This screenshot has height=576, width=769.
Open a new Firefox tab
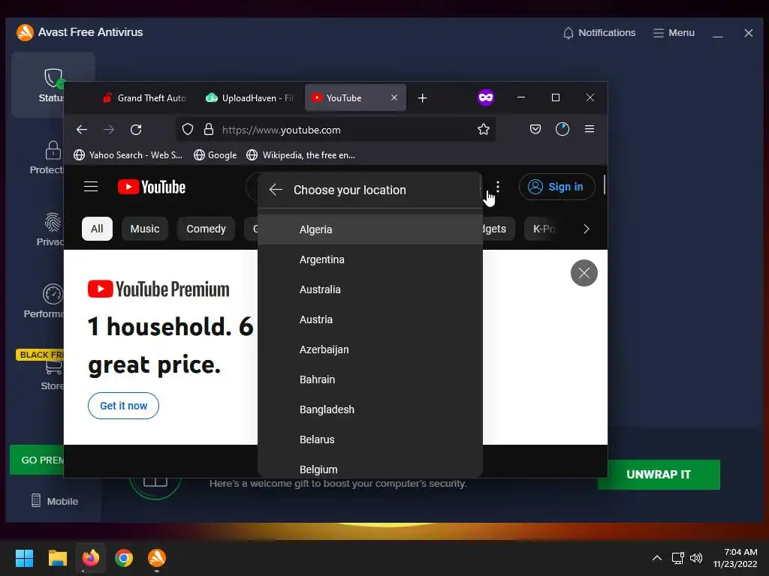[x=422, y=98]
